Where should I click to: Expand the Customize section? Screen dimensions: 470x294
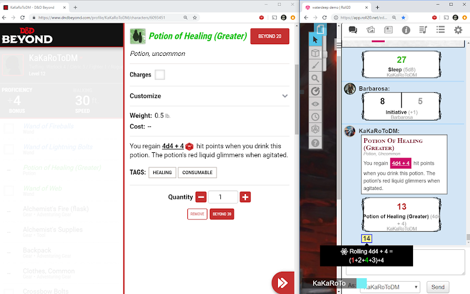click(x=209, y=96)
